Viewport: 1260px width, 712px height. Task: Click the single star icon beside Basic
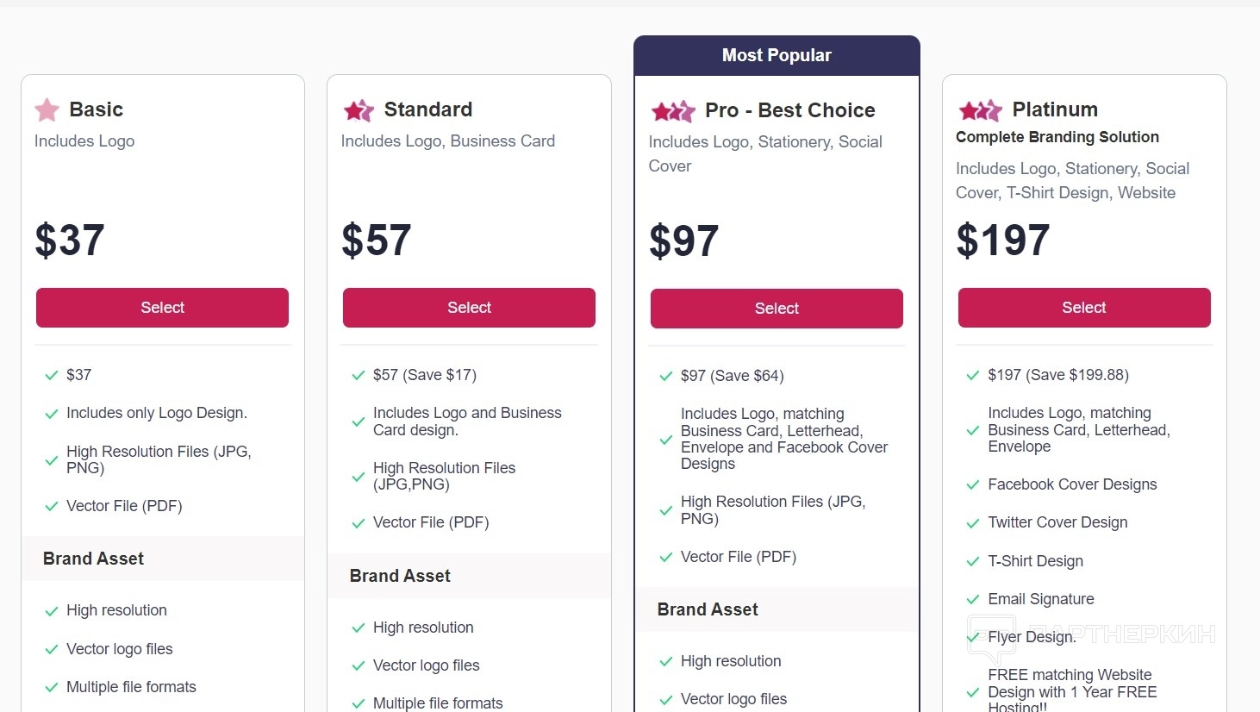click(x=47, y=109)
